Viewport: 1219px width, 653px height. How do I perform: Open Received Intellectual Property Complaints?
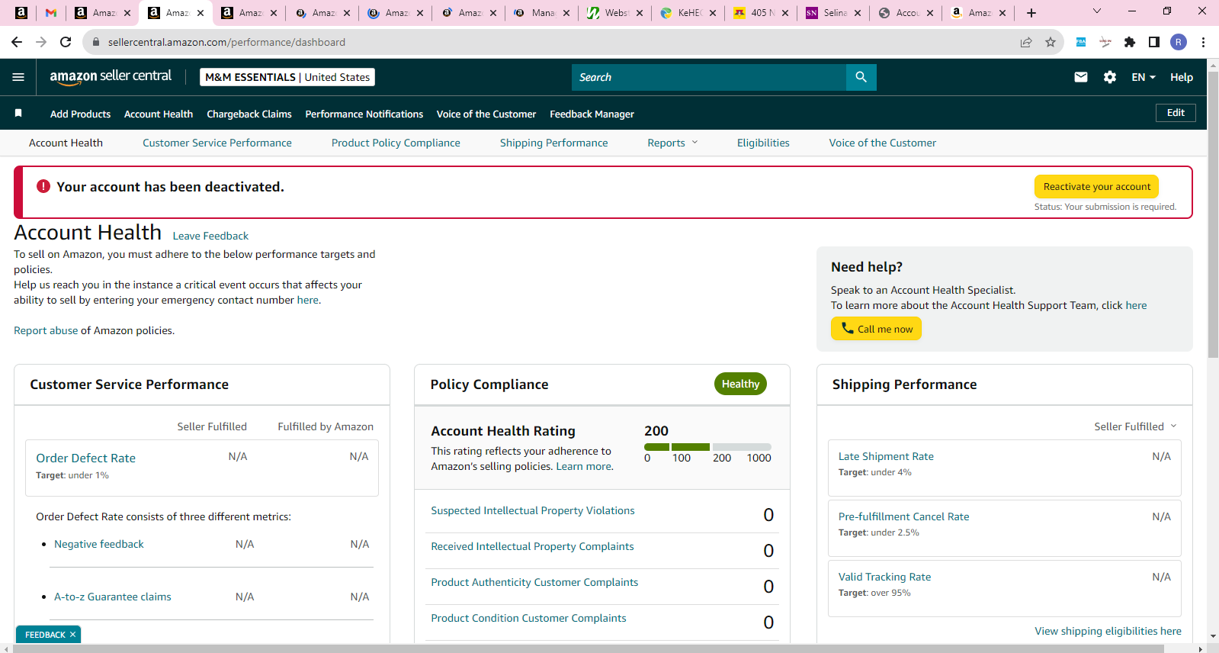click(532, 546)
